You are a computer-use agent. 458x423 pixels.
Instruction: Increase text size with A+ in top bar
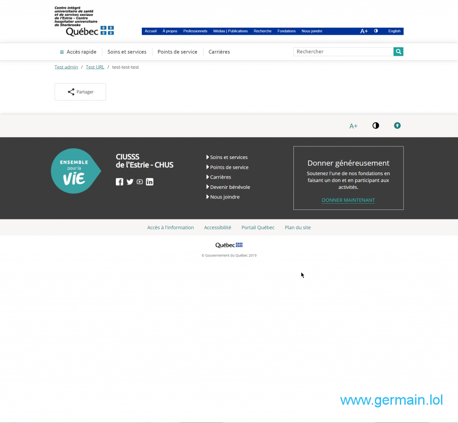click(x=364, y=31)
